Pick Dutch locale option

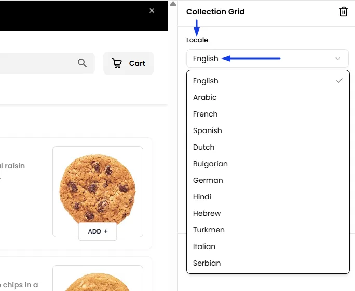point(268,147)
